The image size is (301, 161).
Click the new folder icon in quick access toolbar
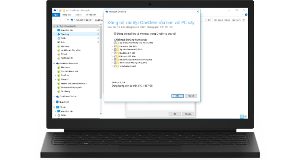pos(64,10)
